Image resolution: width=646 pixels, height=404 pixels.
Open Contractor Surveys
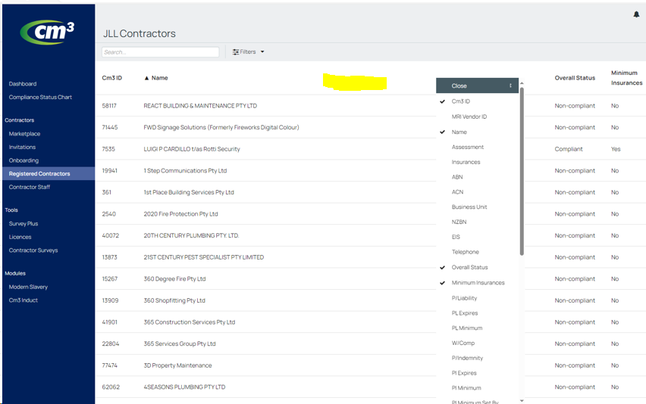(x=33, y=250)
